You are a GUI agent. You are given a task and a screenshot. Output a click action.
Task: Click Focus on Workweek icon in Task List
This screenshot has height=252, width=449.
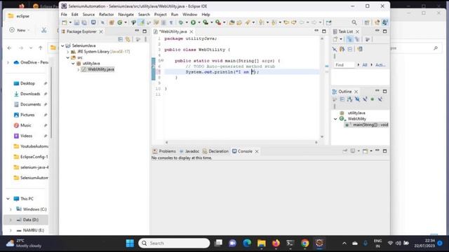point(368,39)
